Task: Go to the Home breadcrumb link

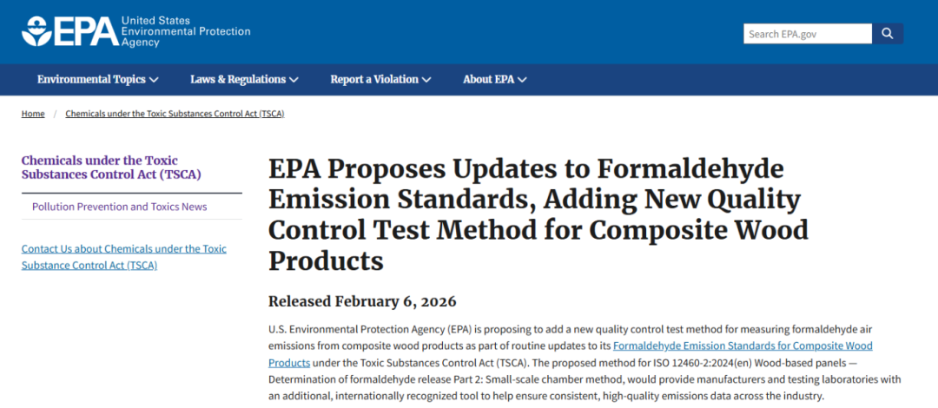Action: [x=33, y=114]
